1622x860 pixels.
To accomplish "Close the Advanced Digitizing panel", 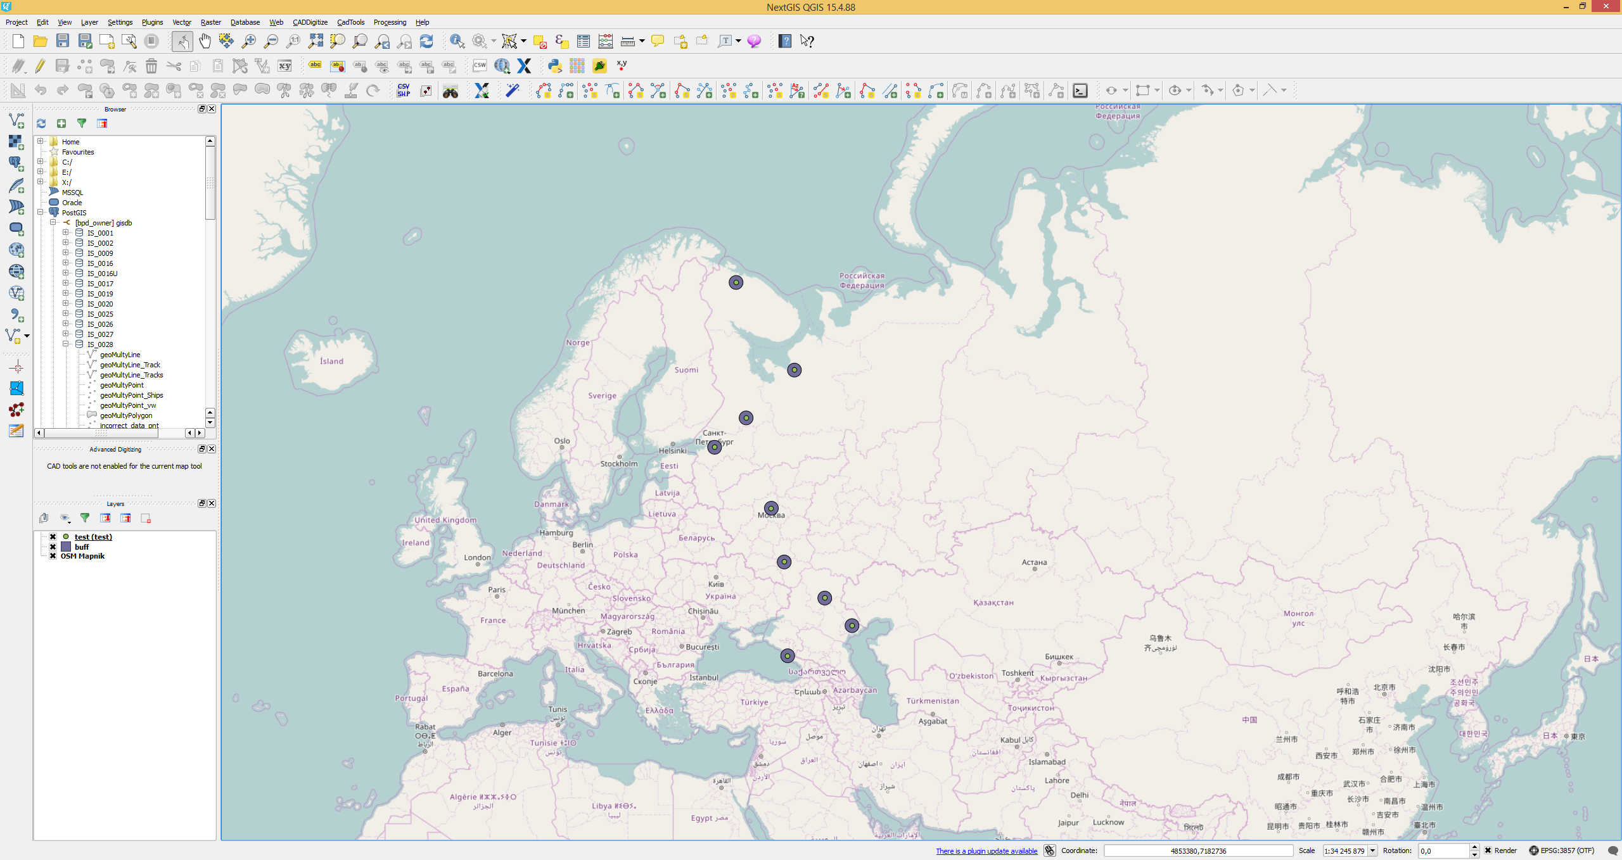I will click(x=212, y=449).
